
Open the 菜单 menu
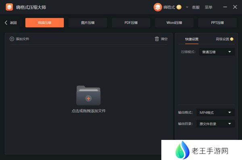tap(209, 7)
